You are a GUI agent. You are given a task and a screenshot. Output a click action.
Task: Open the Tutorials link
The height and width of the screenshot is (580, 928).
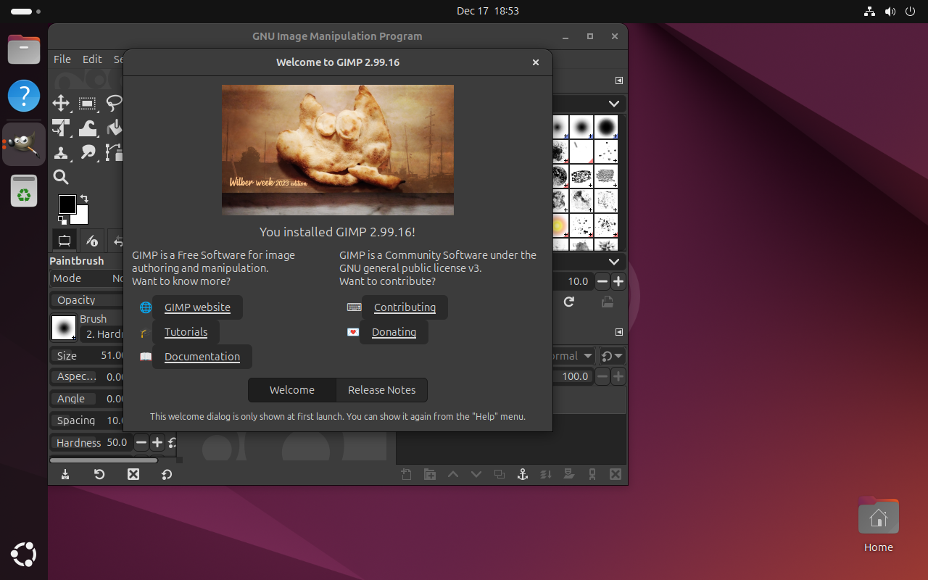(x=186, y=332)
